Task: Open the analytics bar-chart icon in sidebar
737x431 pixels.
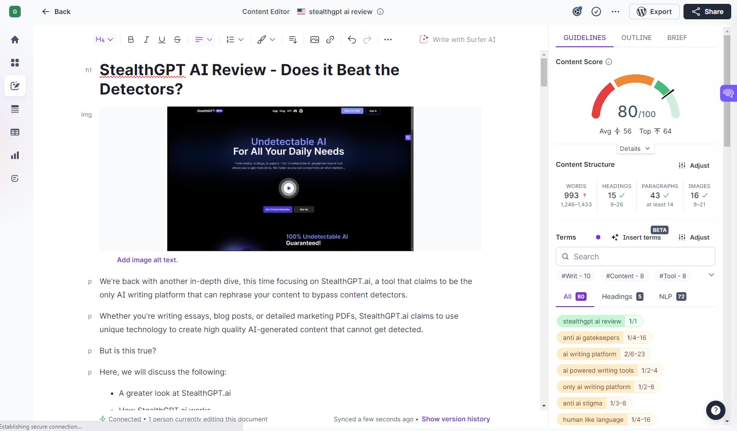Action: tap(14, 155)
